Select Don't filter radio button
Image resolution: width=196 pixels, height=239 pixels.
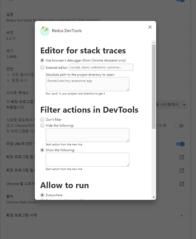(42, 119)
